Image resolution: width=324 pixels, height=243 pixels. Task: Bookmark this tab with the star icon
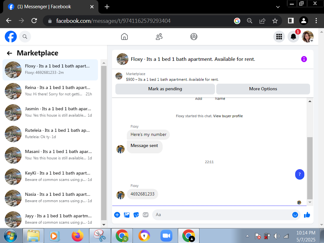[275, 21]
